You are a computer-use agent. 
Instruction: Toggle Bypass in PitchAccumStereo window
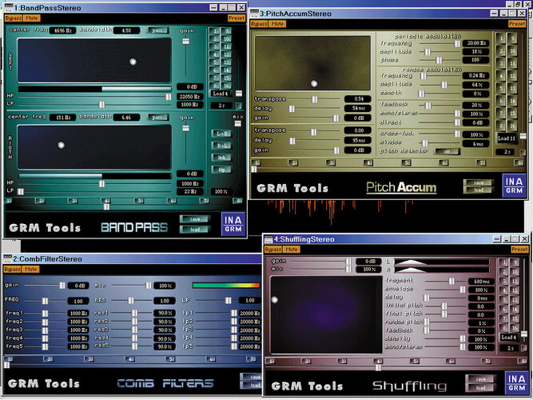(260, 24)
